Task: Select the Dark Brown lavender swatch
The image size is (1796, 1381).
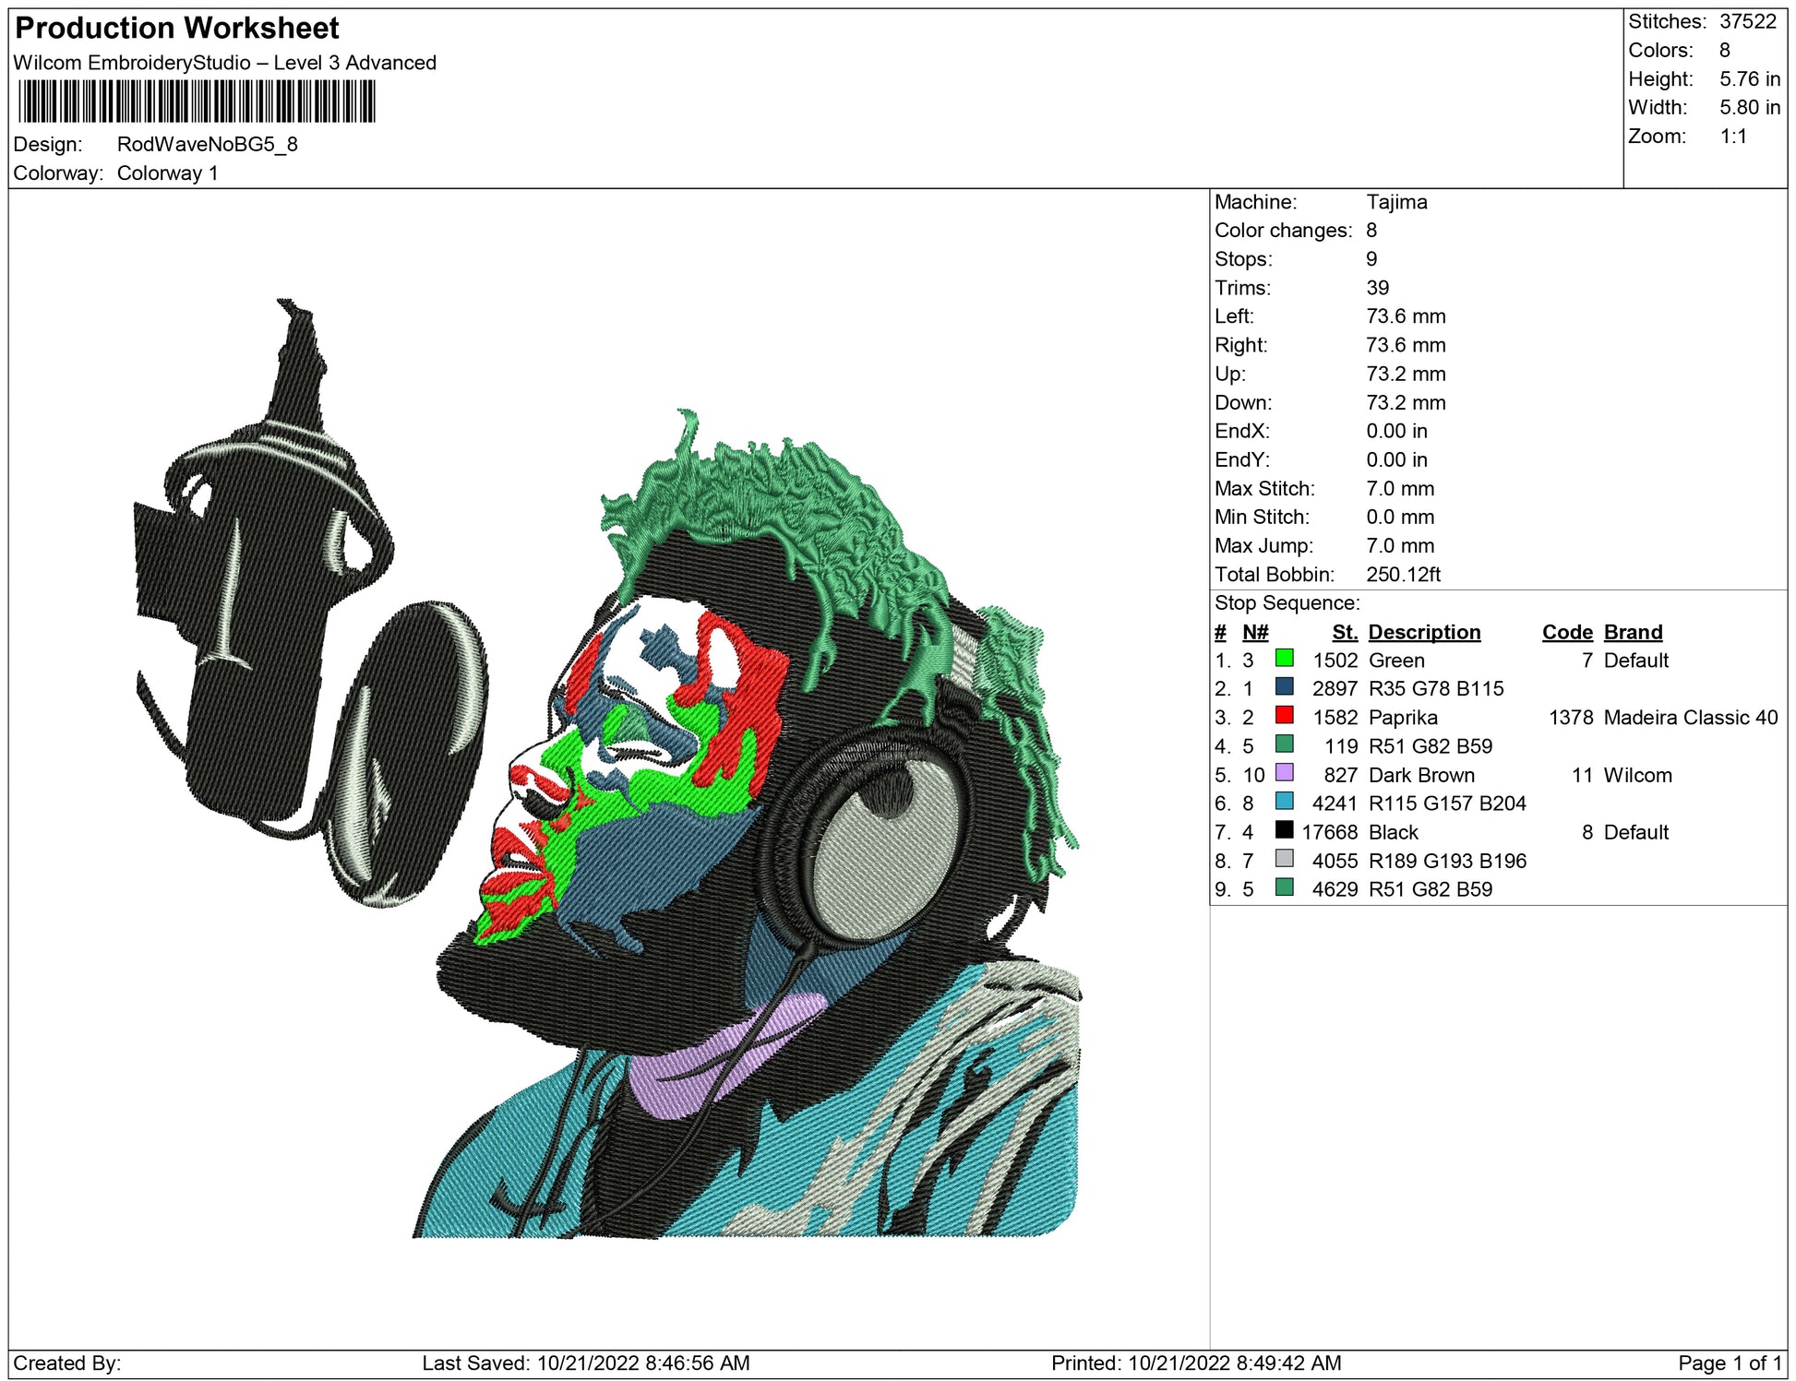Action: click(x=1284, y=773)
